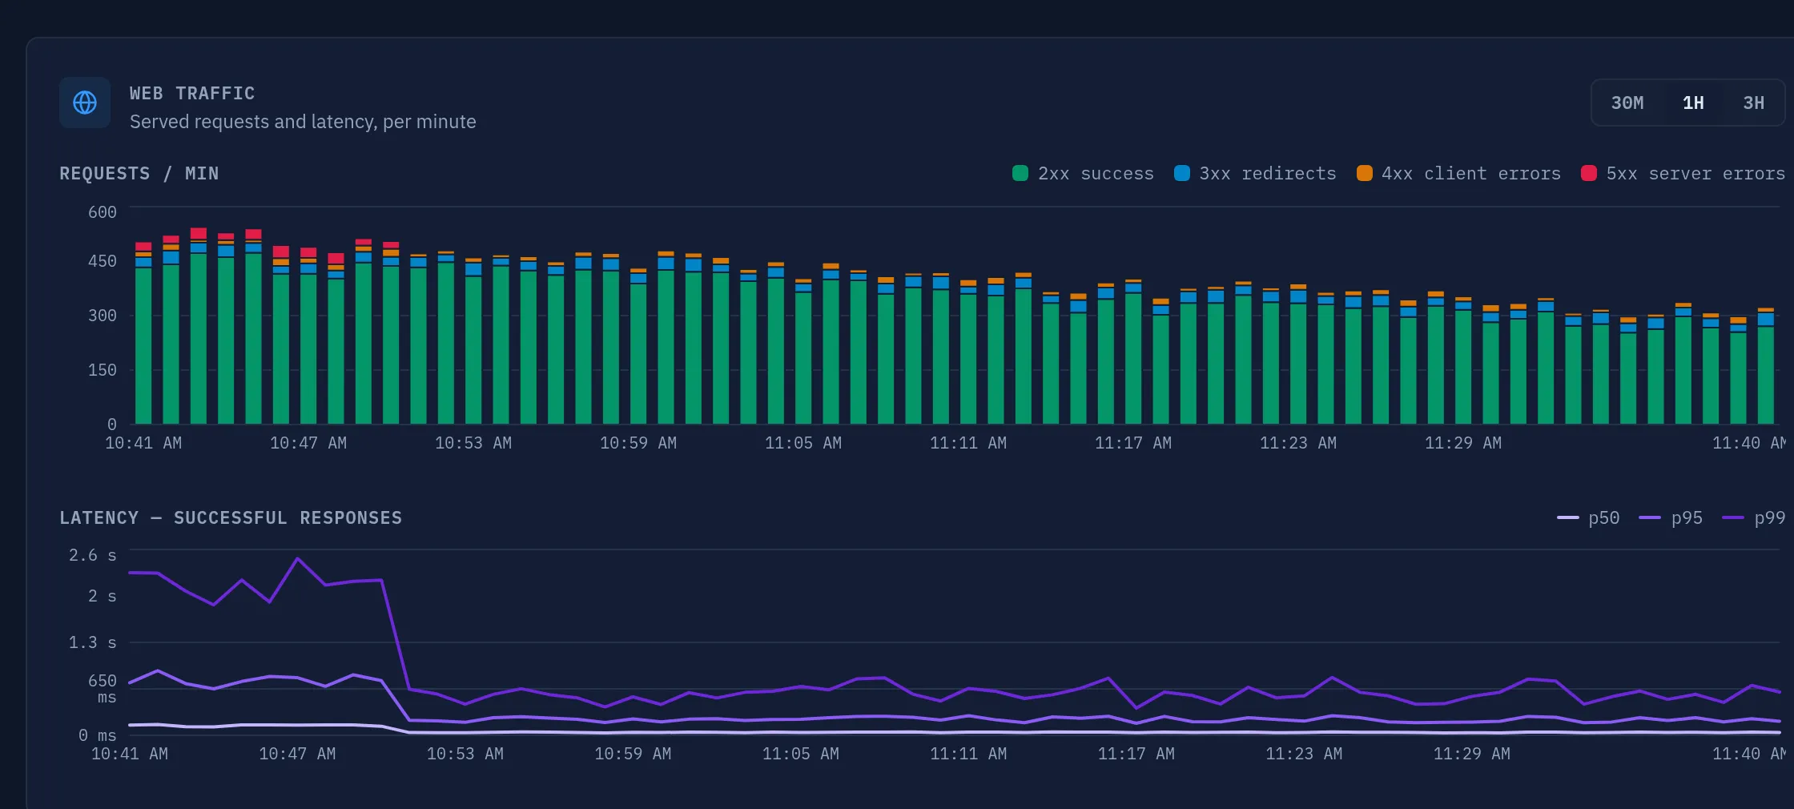The height and width of the screenshot is (809, 1794).
Task: Click the globe Web Traffic icon
Action: tap(85, 103)
